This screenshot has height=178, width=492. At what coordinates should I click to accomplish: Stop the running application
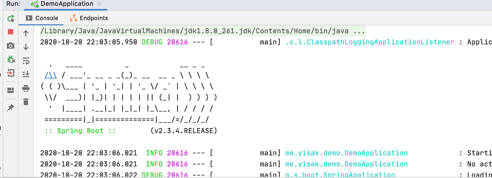click(x=11, y=32)
